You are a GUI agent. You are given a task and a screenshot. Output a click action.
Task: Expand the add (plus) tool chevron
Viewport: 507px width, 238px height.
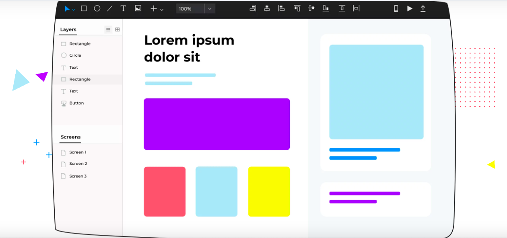coord(162,10)
